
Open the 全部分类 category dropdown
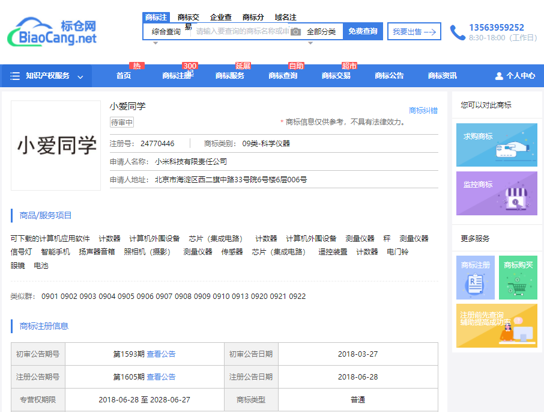tap(321, 32)
